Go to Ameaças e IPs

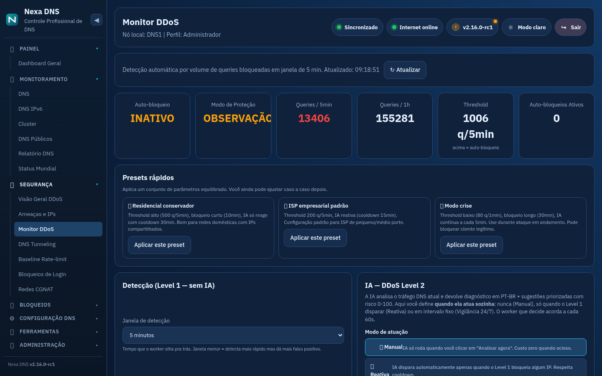coord(58,214)
